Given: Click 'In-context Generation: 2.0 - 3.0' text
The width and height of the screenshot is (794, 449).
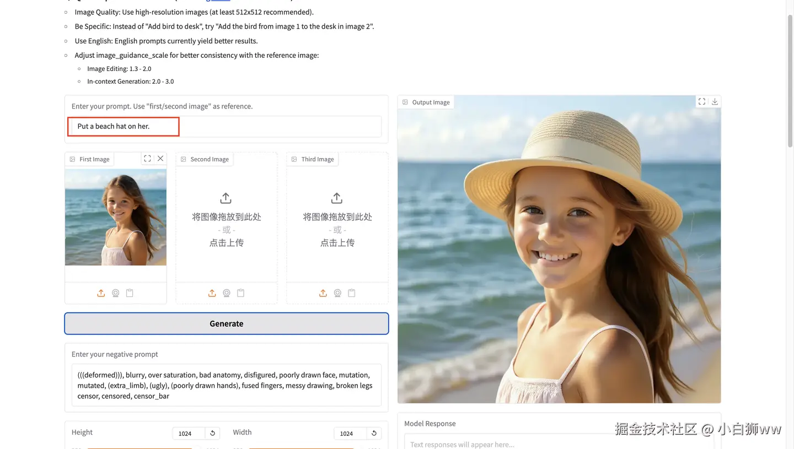Looking at the screenshot, I should pos(131,82).
